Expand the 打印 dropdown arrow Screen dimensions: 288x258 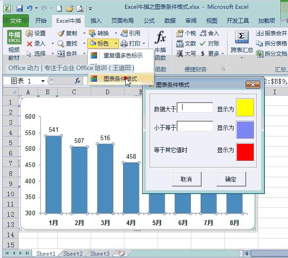tap(144, 44)
